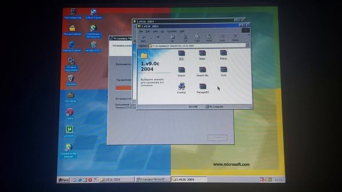342x192 pixels.
Task: Click the red system tray icon
Action: tap(262, 180)
